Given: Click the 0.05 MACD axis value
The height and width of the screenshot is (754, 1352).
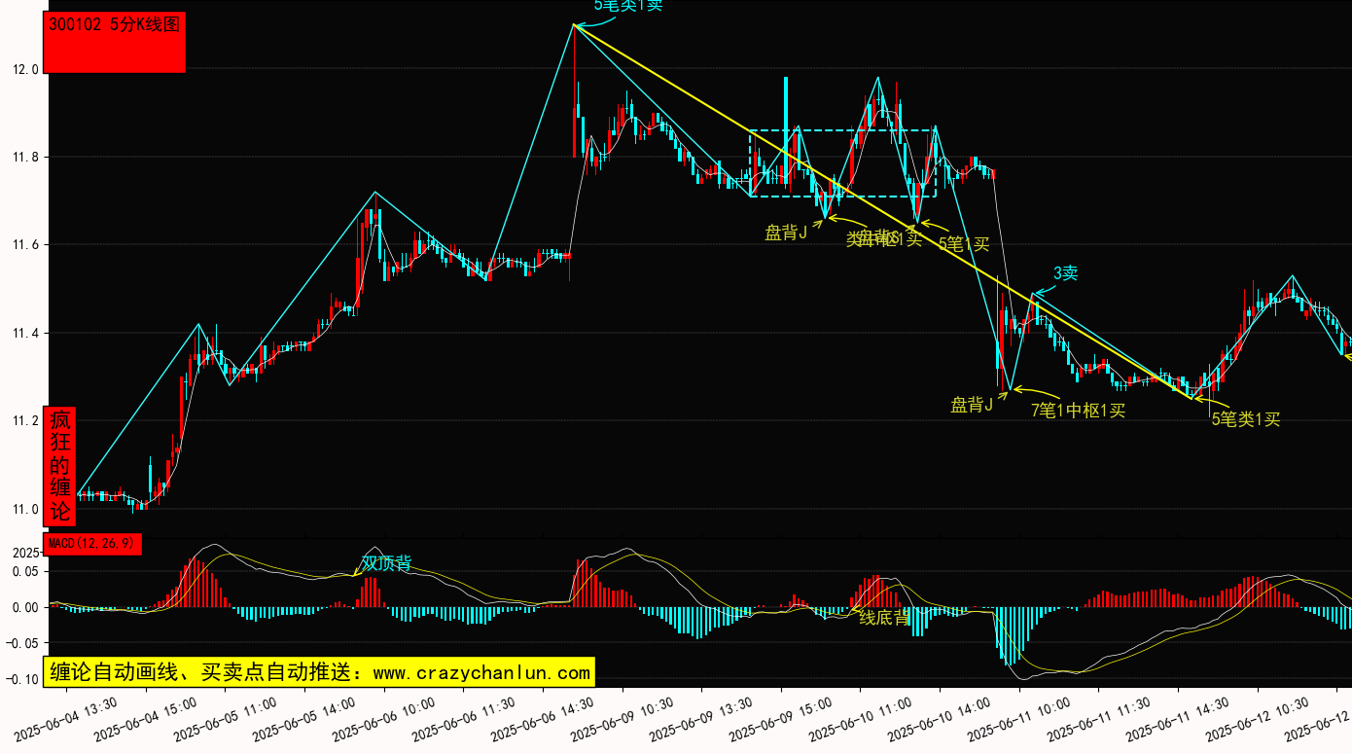Looking at the screenshot, I should (24, 572).
